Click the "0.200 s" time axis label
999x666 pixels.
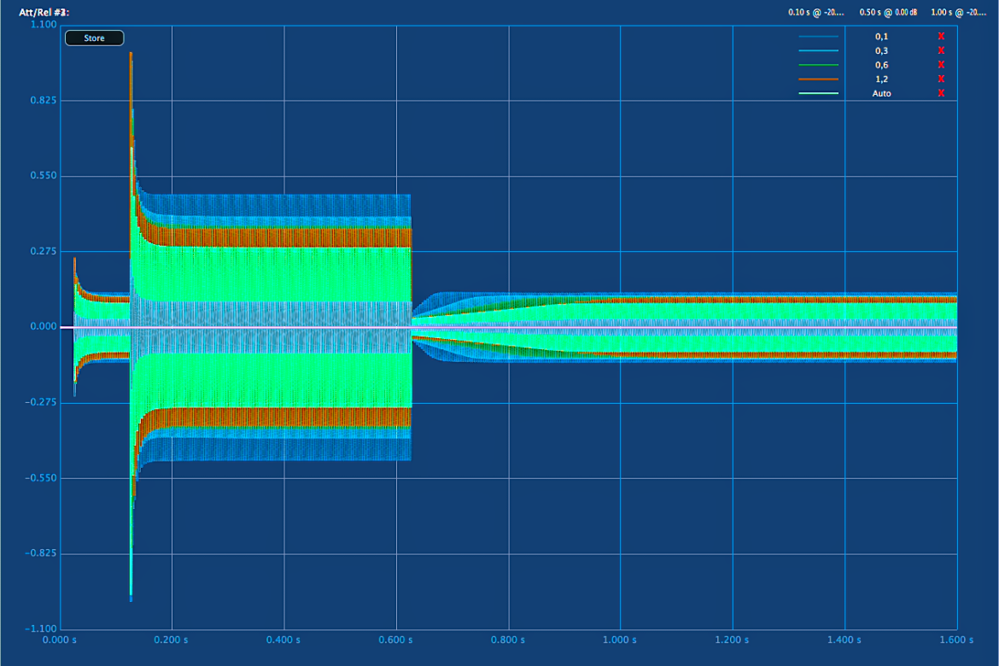pos(171,640)
